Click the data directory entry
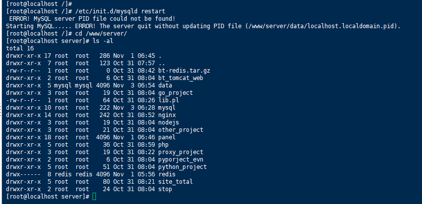Screen dimensions: 422x204 pyautogui.click(x=165, y=85)
